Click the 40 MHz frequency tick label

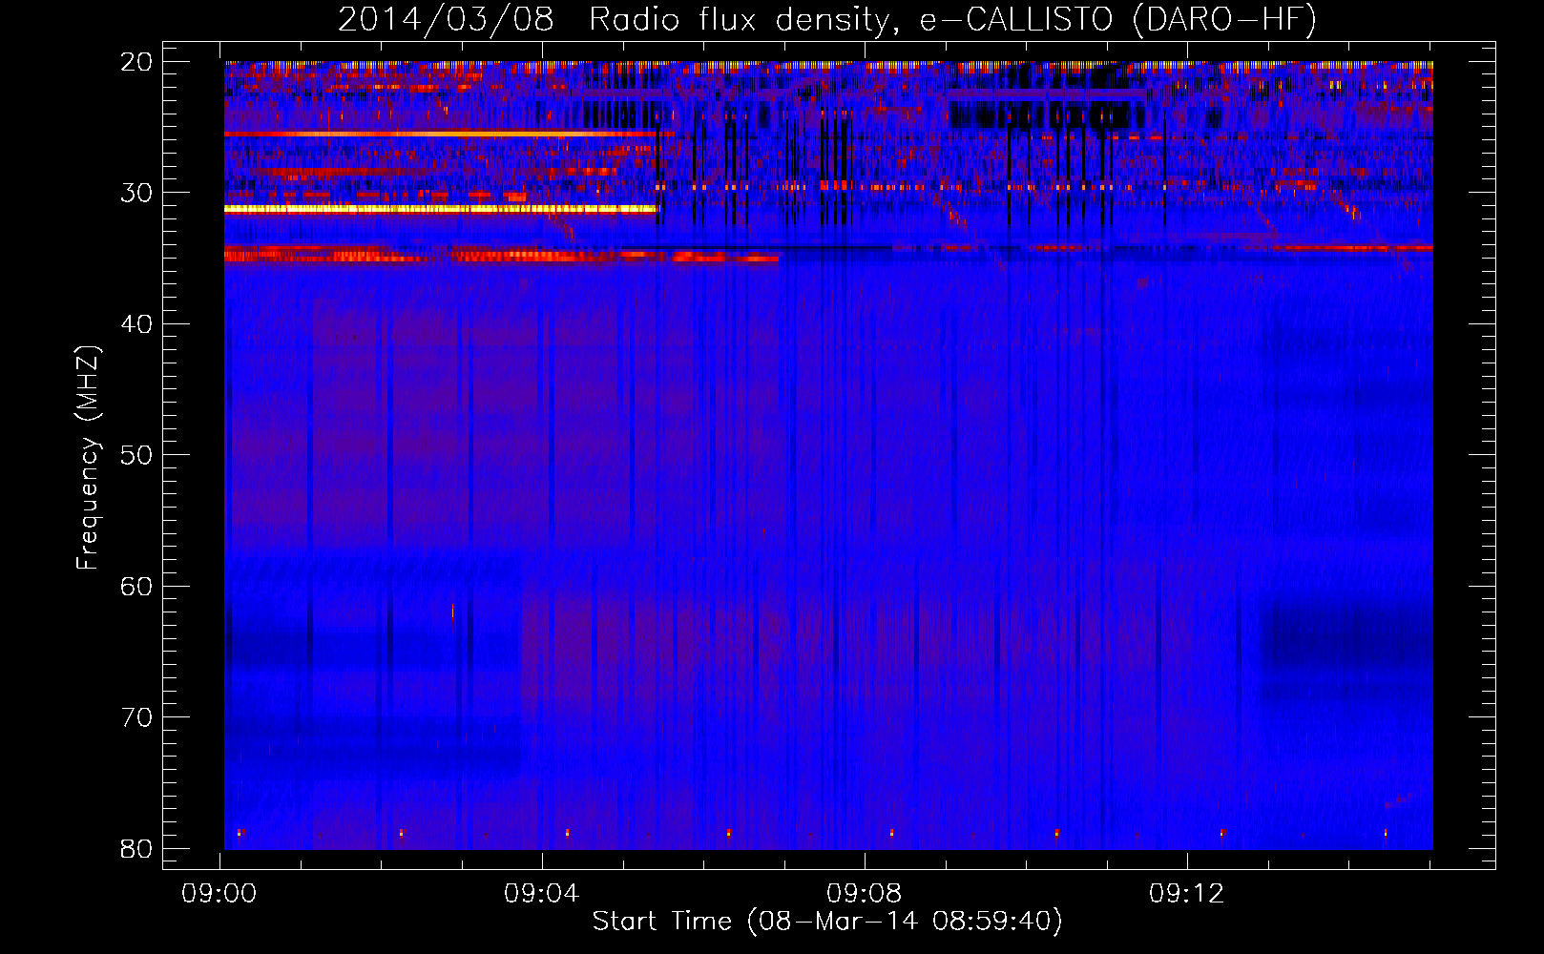pos(136,324)
